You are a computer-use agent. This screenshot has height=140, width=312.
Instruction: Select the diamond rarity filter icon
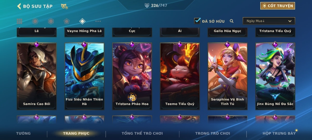82,21
